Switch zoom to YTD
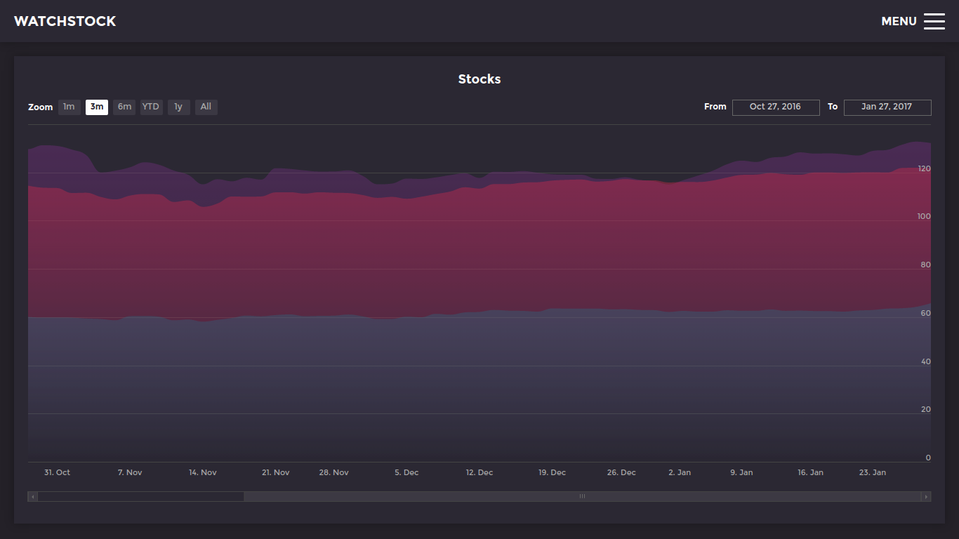The image size is (959, 539). [151, 107]
